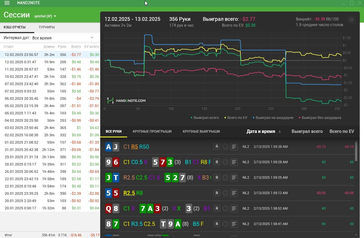Open the notes icon for the 96 hand
The width and height of the screenshot is (364, 238).
pos(234,162)
